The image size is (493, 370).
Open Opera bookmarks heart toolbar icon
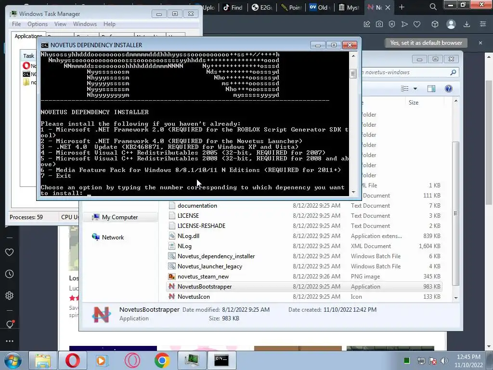point(417,24)
